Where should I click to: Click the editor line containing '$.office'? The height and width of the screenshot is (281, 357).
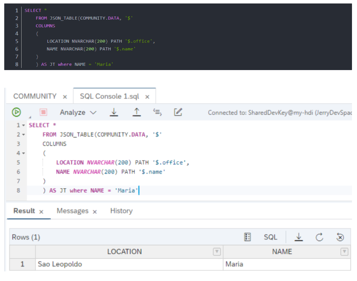click(123, 162)
